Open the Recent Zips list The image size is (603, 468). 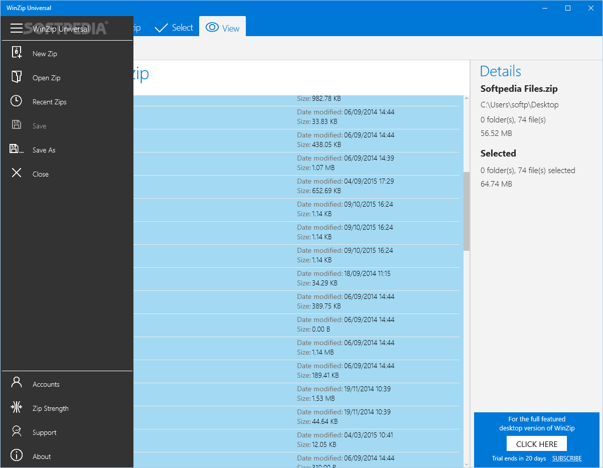(67, 101)
